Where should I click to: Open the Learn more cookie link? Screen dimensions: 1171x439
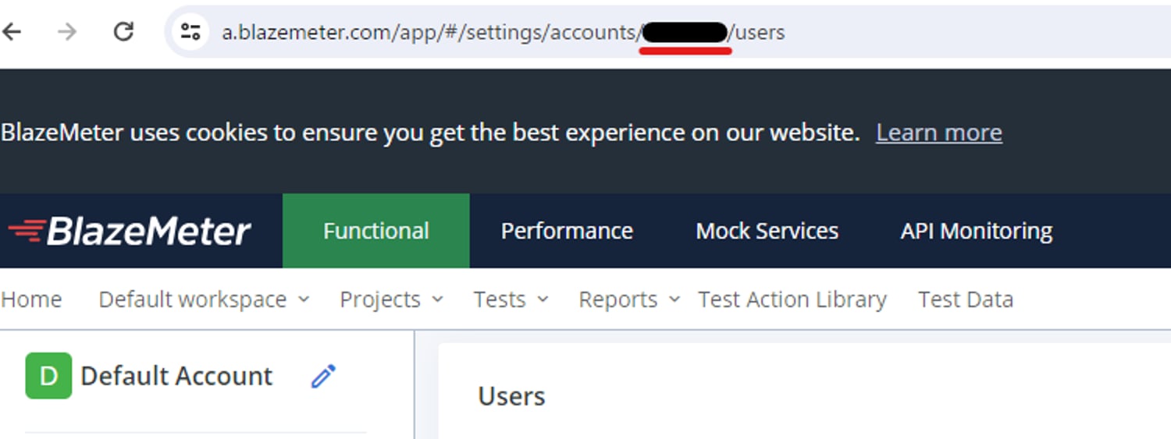[938, 133]
